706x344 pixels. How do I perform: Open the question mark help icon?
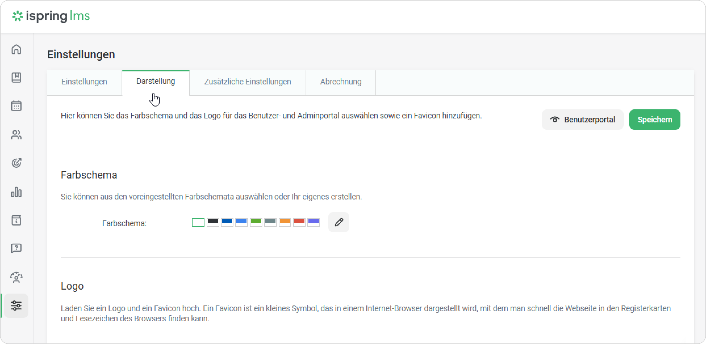(16, 248)
